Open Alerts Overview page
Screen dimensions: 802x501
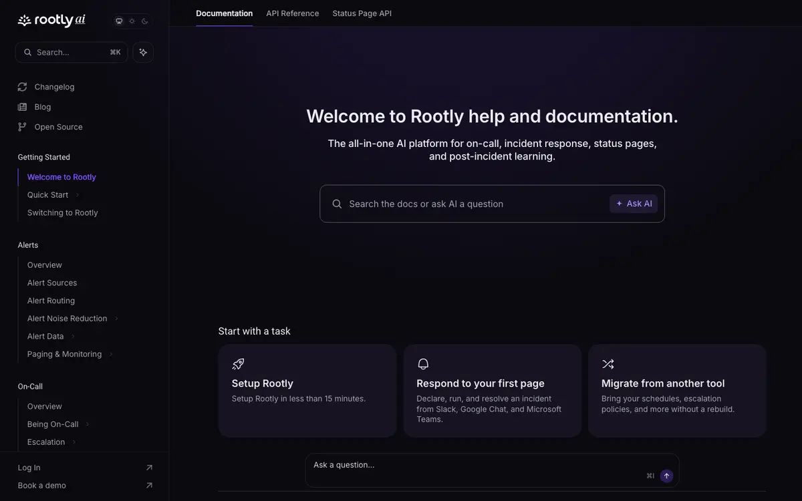click(45, 265)
